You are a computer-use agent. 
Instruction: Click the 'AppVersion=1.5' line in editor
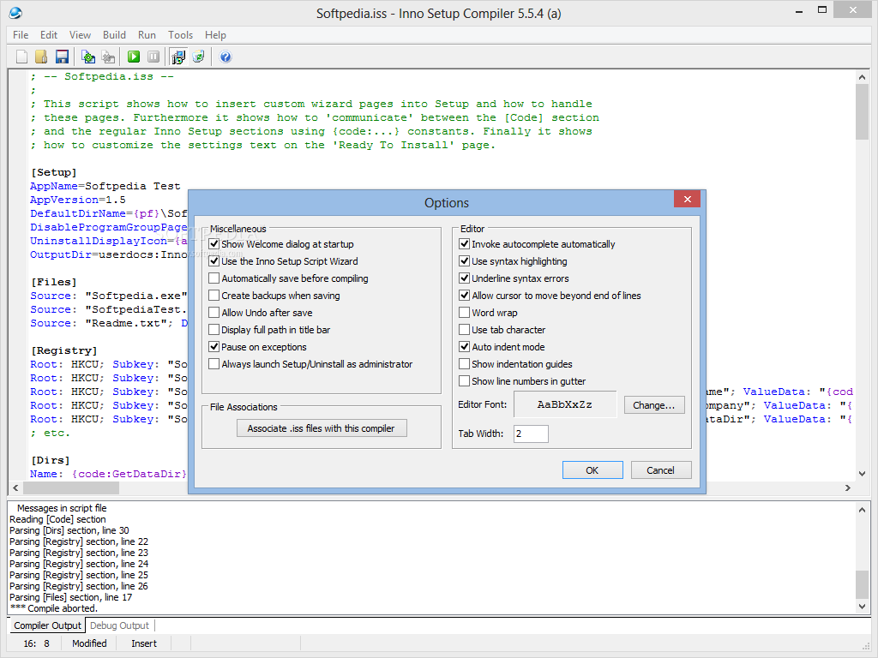coord(78,200)
